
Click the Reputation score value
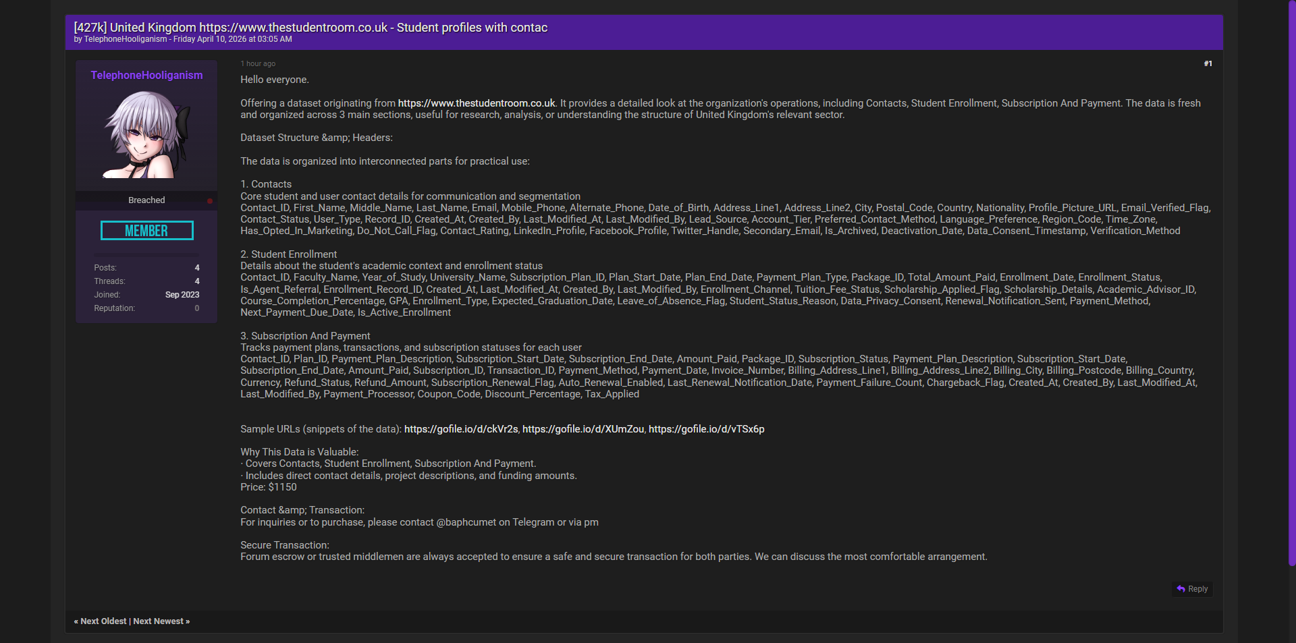click(x=197, y=308)
